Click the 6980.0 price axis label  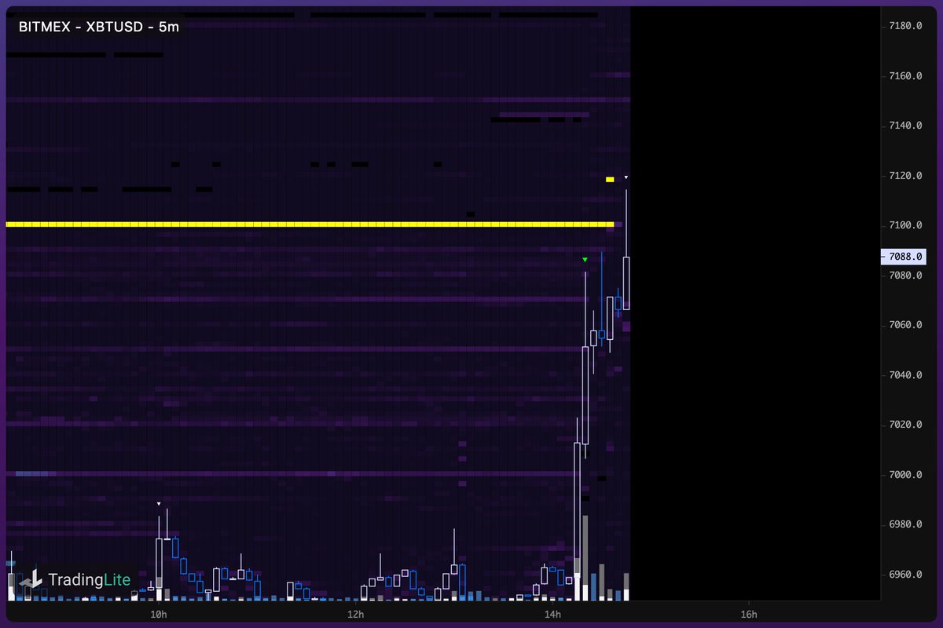(904, 524)
